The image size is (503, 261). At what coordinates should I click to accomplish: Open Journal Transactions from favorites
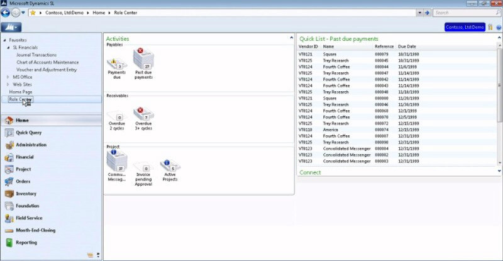click(x=40, y=55)
